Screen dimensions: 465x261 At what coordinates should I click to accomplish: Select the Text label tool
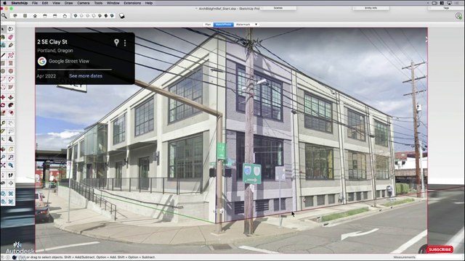click(x=11, y=131)
